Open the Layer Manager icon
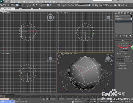This screenshot has height=103, width=133. coord(100,5)
